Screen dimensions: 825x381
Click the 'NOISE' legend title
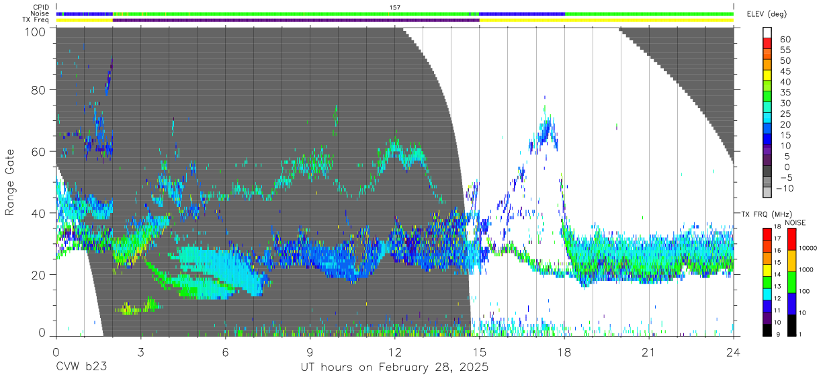click(796, 222)
